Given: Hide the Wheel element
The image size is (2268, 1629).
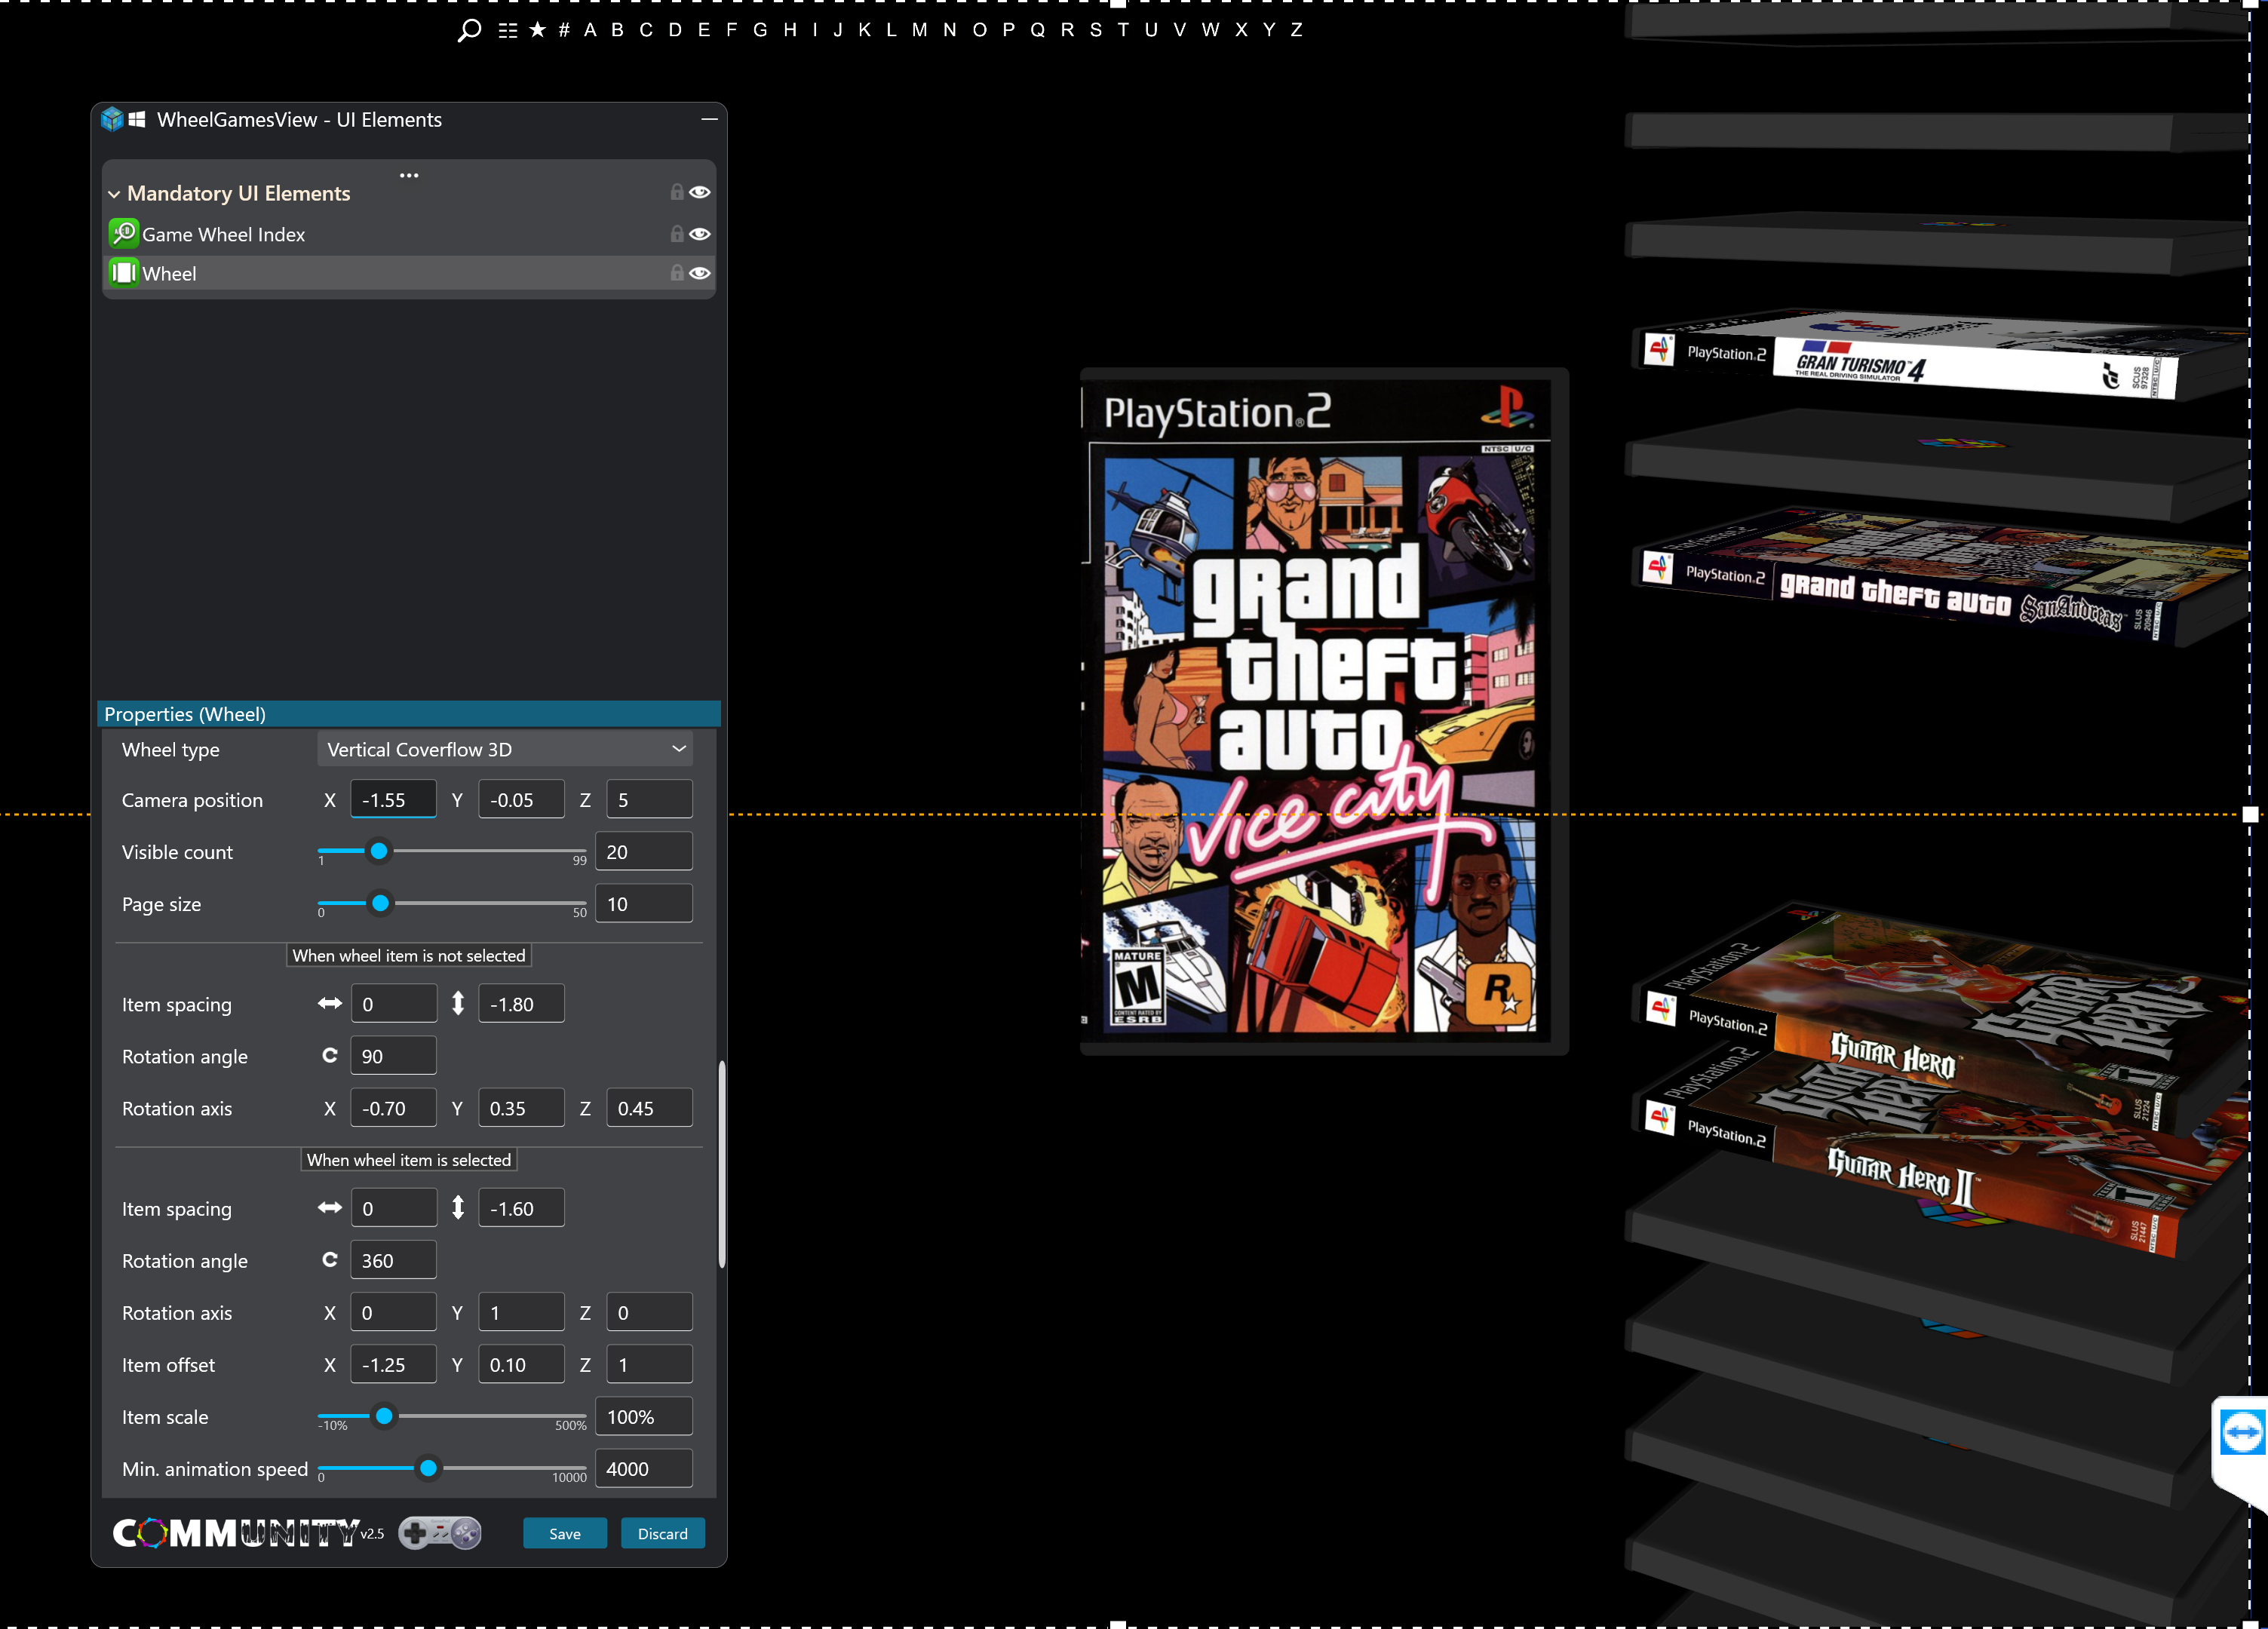Looking at the screenshot, I should coord(700,273).
